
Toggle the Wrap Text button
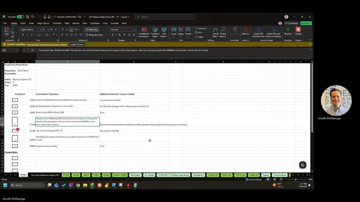(x=92, y=30)
